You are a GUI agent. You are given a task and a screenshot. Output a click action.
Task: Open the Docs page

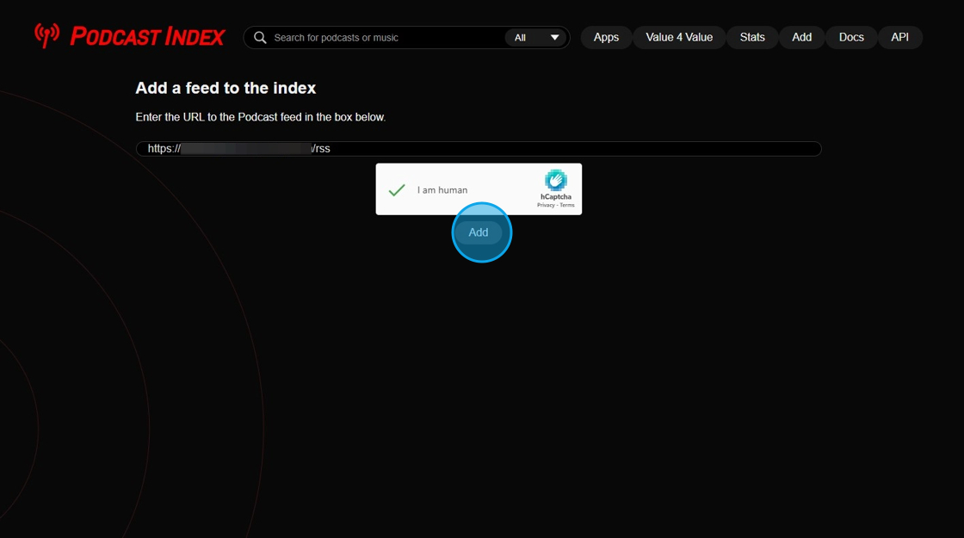click(851, 38)
